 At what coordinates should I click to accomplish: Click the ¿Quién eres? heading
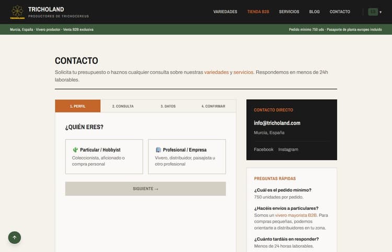84,127
